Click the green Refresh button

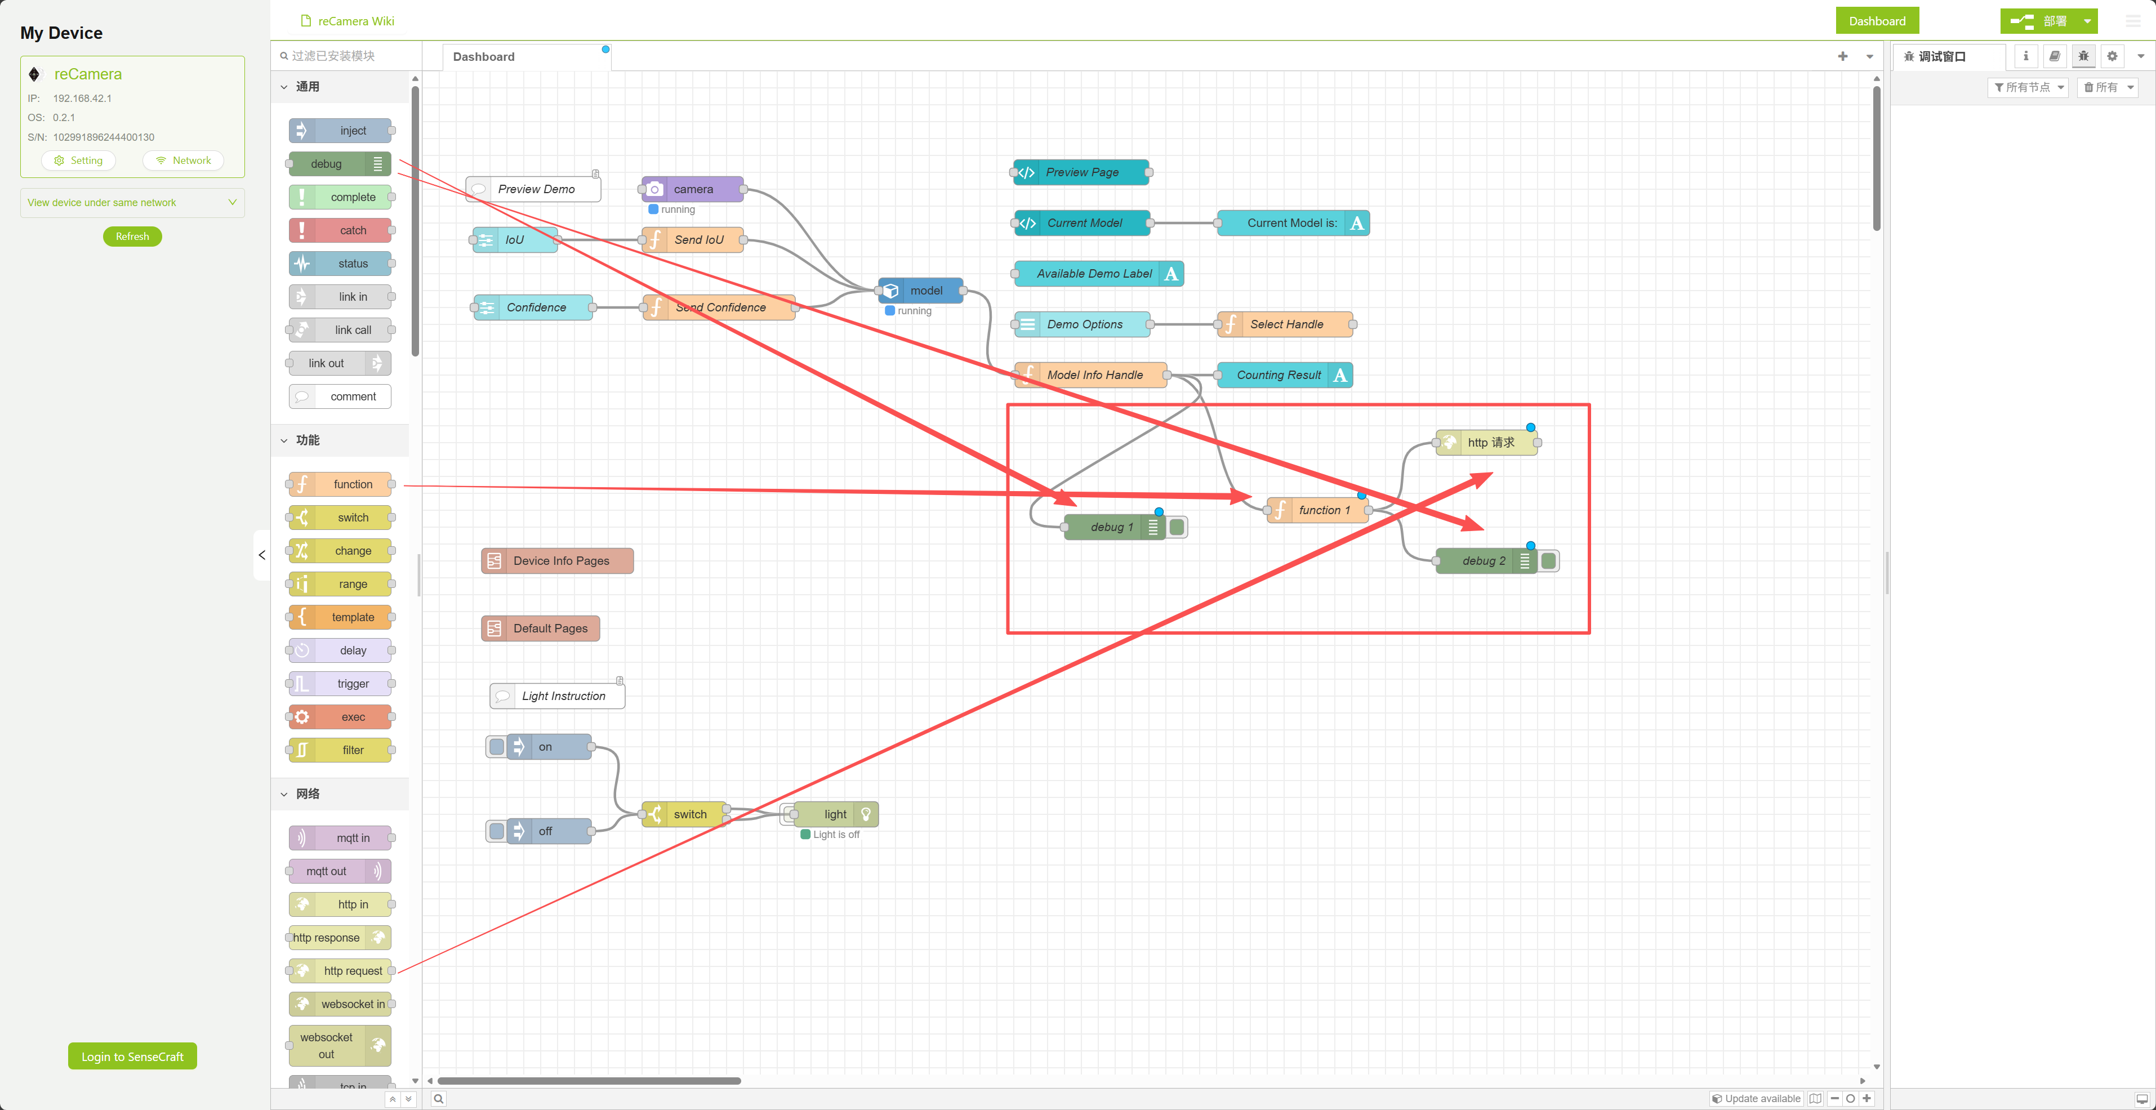tap(132, 237)
